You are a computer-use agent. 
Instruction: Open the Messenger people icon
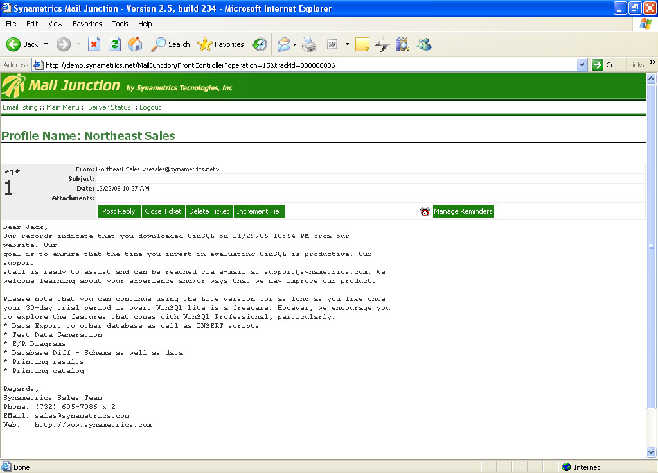click(x=424, y=44)
